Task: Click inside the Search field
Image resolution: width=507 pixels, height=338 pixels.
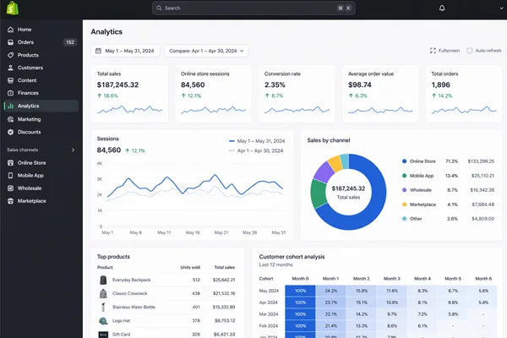Action: tap(253, 8)
